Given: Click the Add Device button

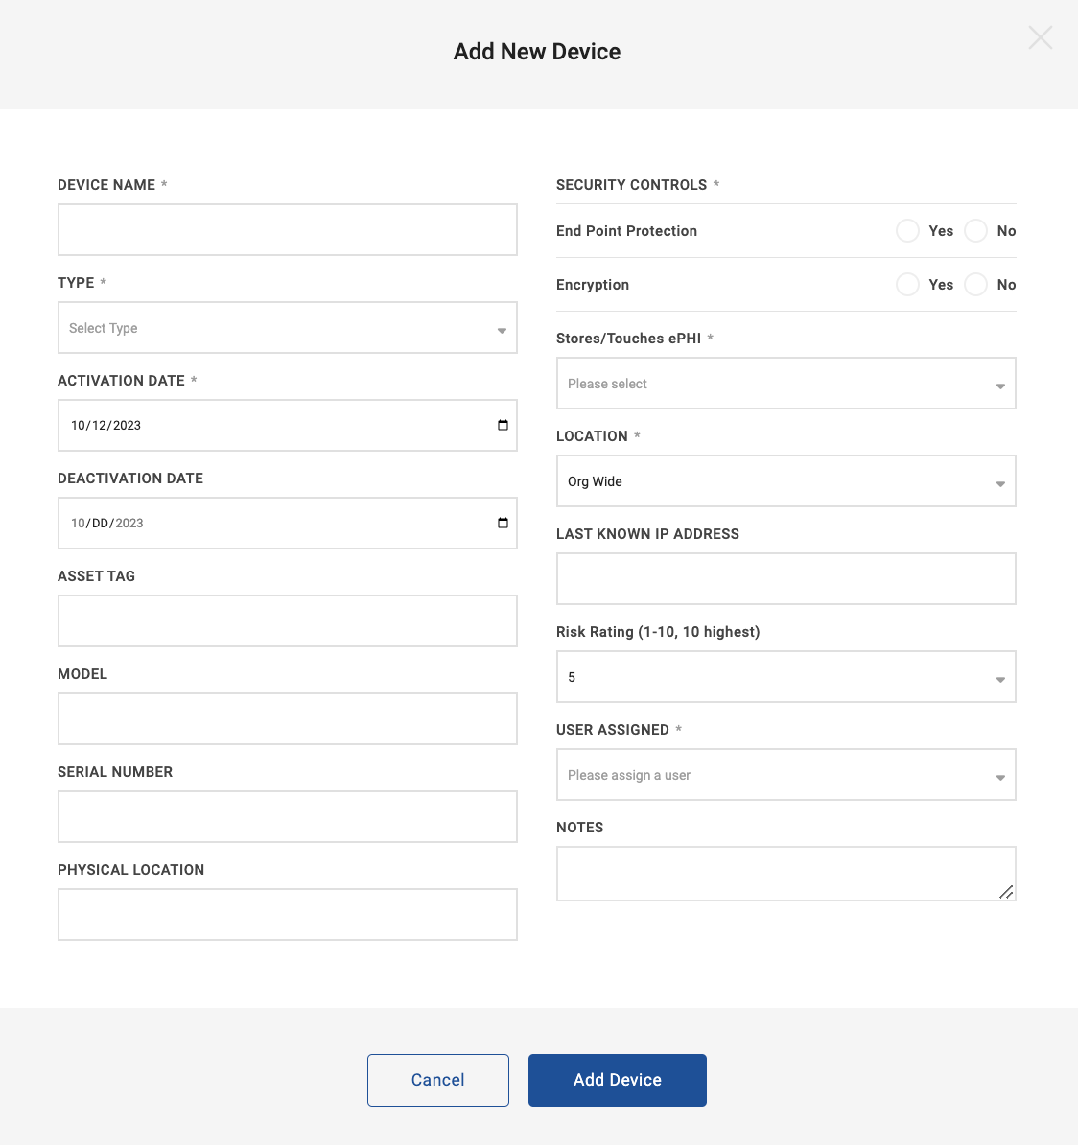Looking at the screenshot, I should [617, 1080].
